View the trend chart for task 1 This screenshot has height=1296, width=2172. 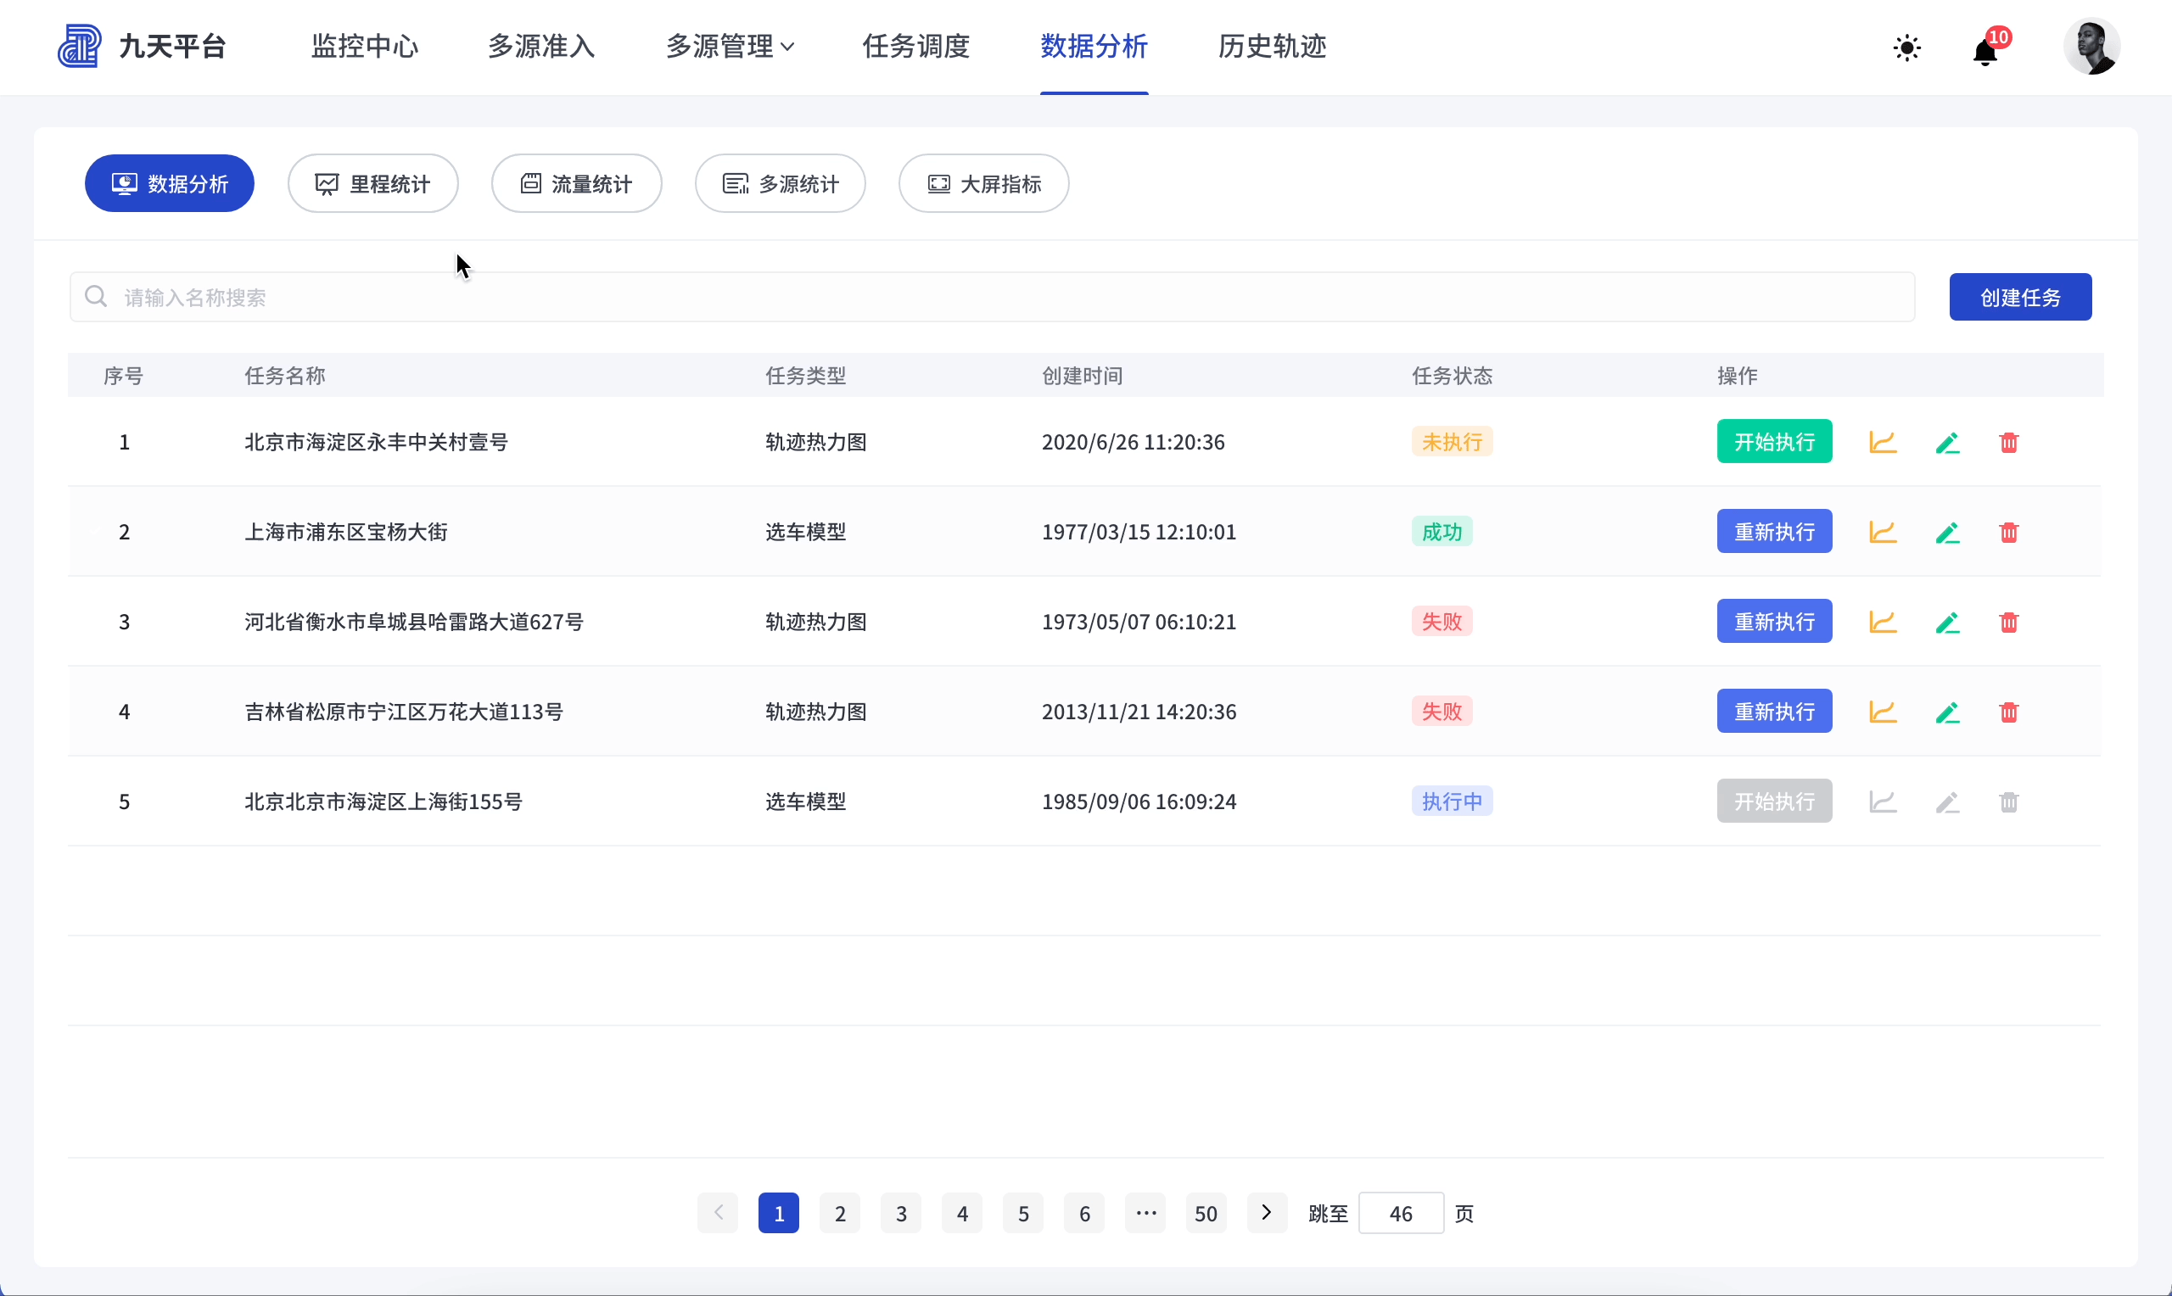[x=1883, y=442]
